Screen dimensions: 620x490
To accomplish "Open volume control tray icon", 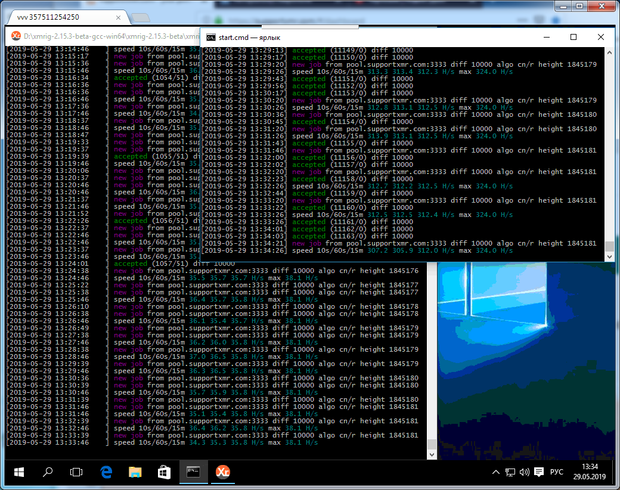I will (524, 472).
